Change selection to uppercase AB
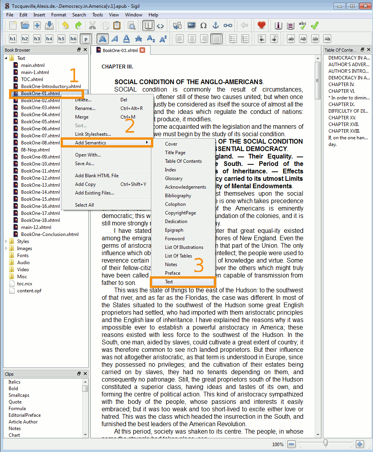373x452 pixels. coord(303,39)
